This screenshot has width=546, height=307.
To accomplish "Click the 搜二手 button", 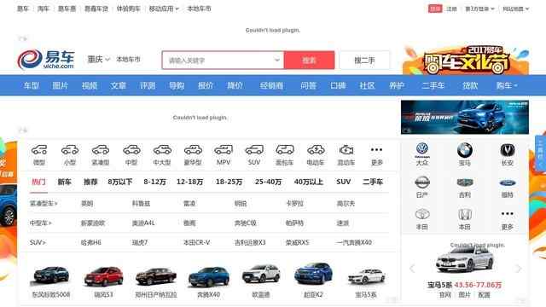I will click(x=364, y=60).
